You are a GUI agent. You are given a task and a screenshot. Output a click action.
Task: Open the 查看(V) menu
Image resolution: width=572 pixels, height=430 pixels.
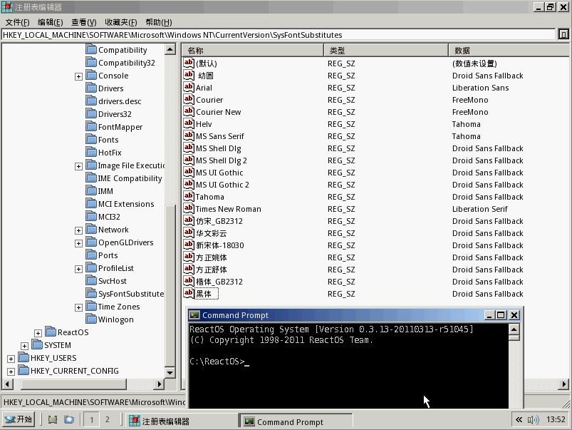pyautogui.click(x=83, y=22)
